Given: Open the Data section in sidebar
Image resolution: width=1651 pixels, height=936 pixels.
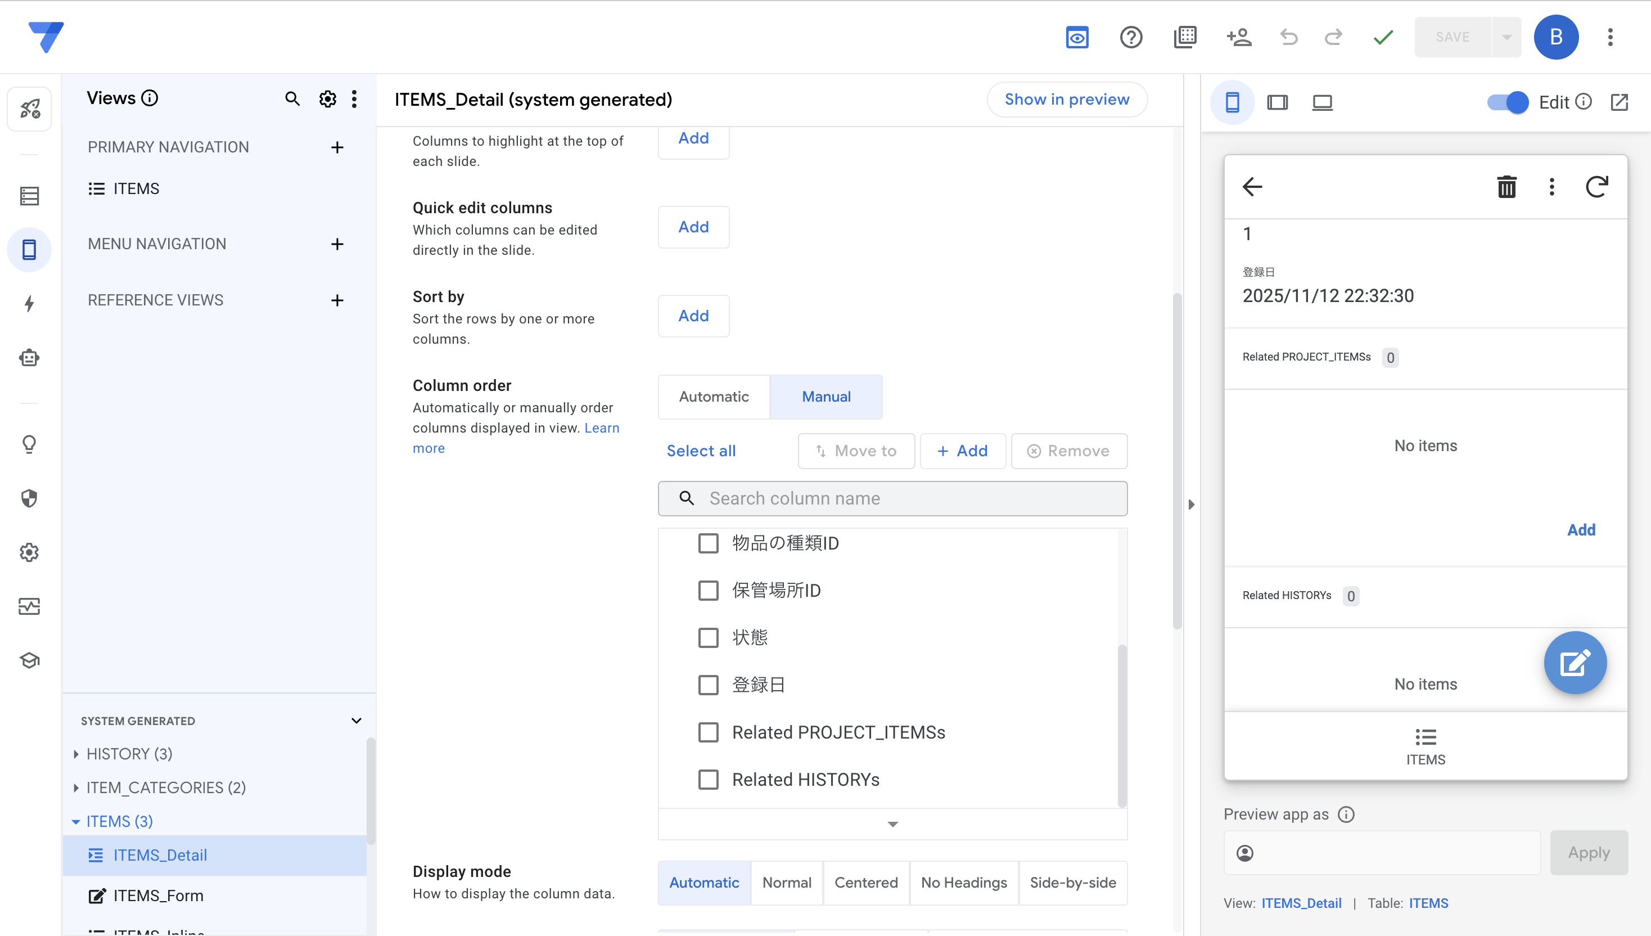Looking at the screenshot, I should coord(29,195).
